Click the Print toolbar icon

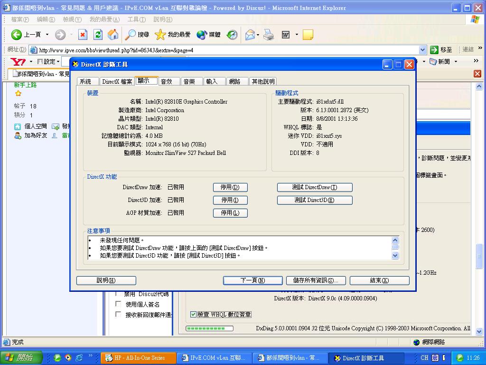[x=269, y=34]
